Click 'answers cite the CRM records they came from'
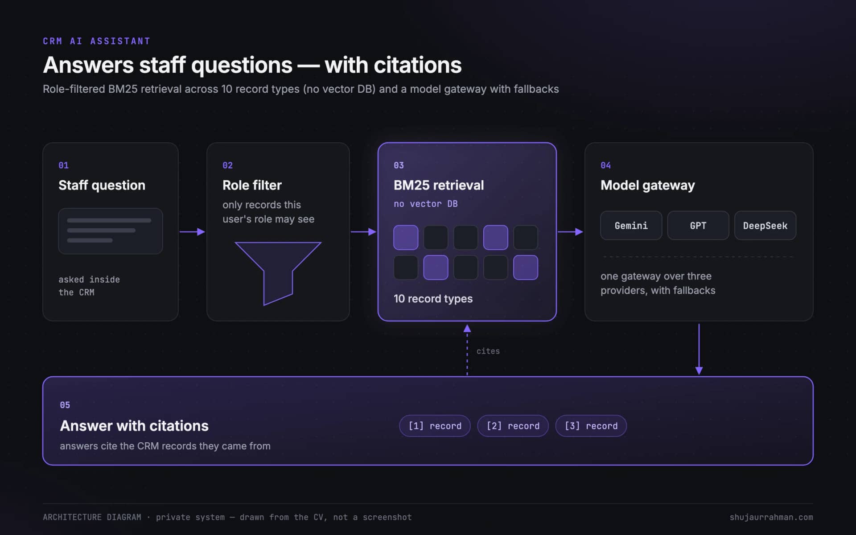856x535 pixels. pos(165,446)
